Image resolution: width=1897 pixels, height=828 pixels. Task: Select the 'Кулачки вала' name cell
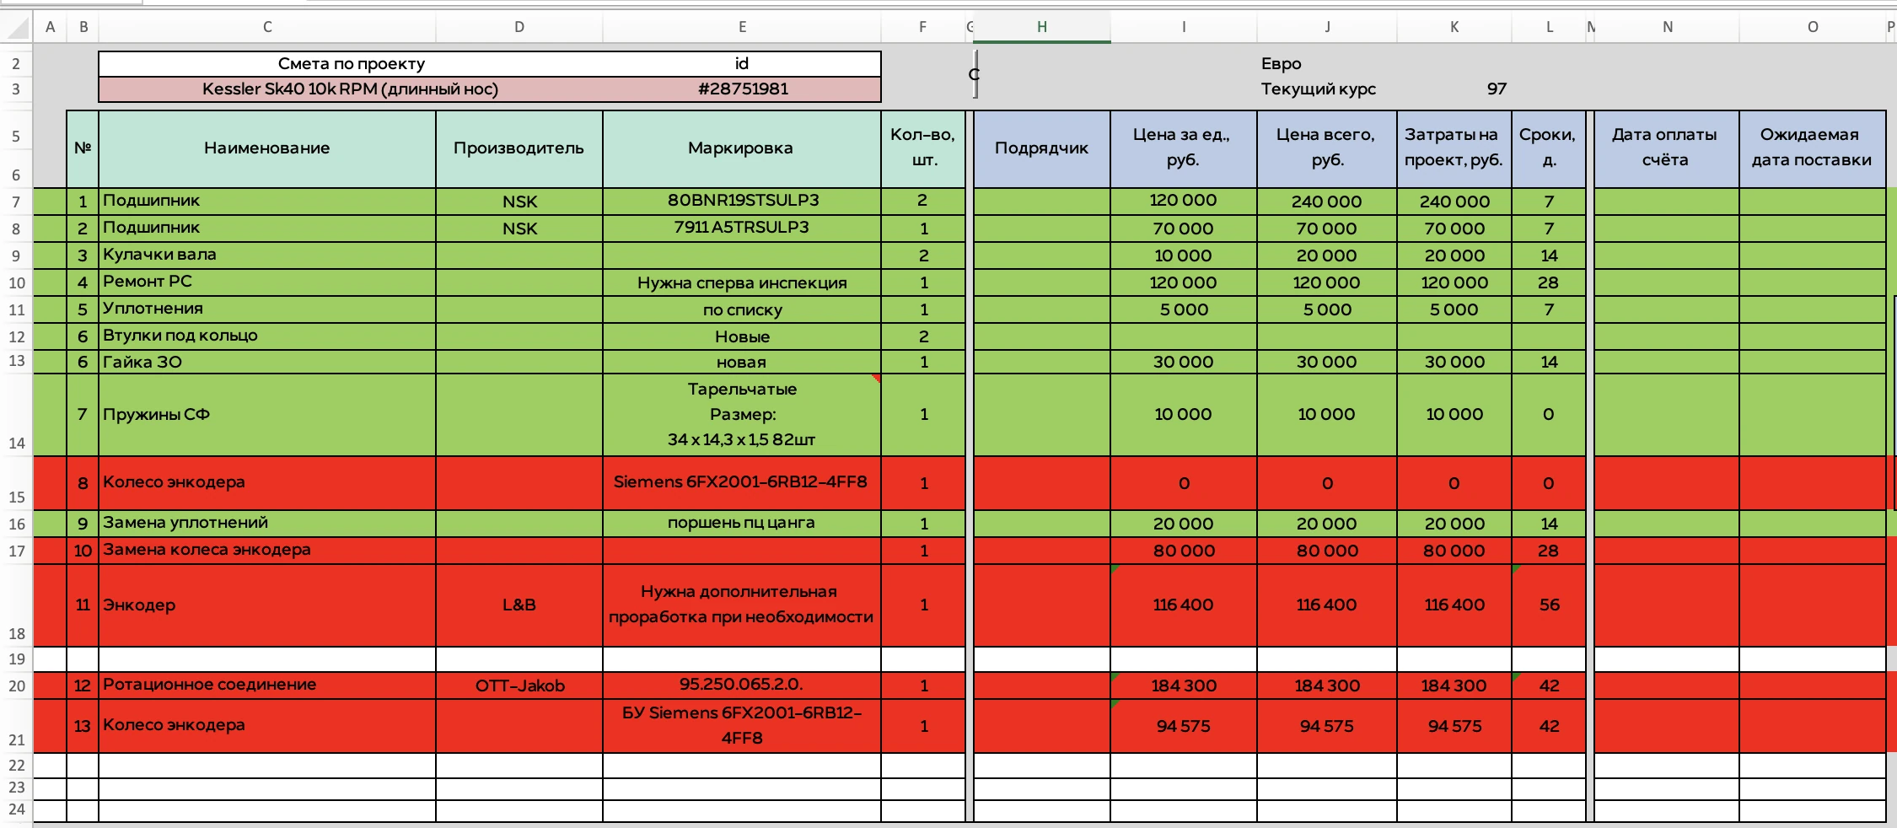pos(267,255)
